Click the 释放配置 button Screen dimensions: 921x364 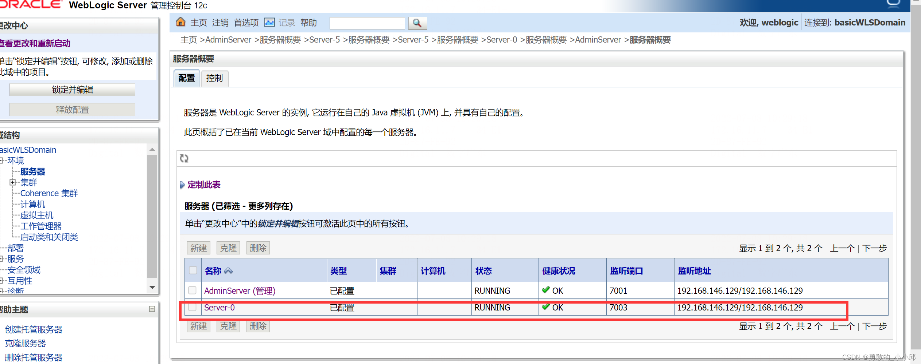point(72,110)
